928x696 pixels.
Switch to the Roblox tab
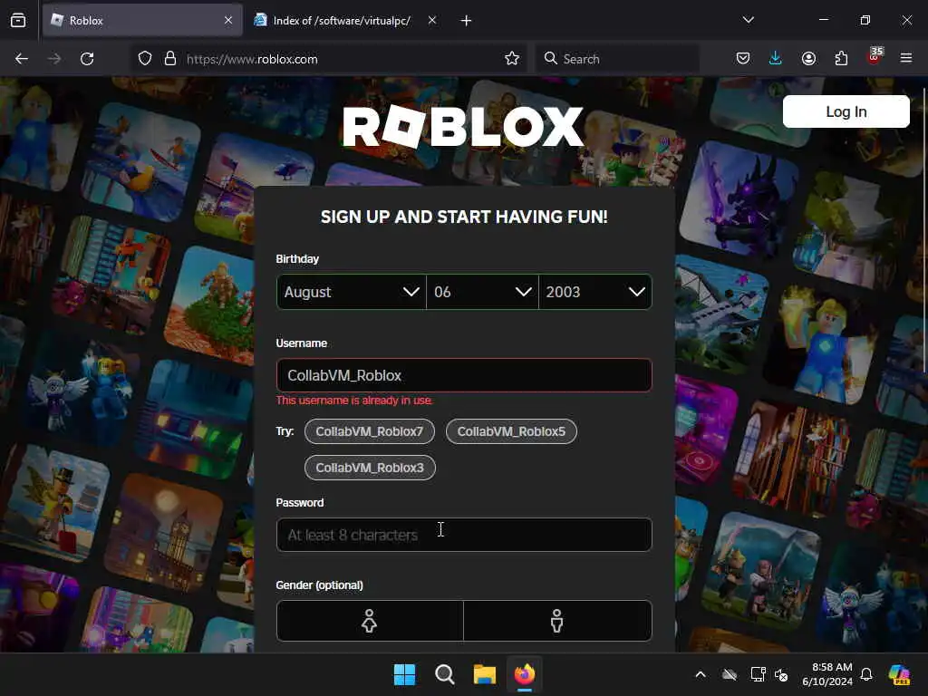point(142,21)
